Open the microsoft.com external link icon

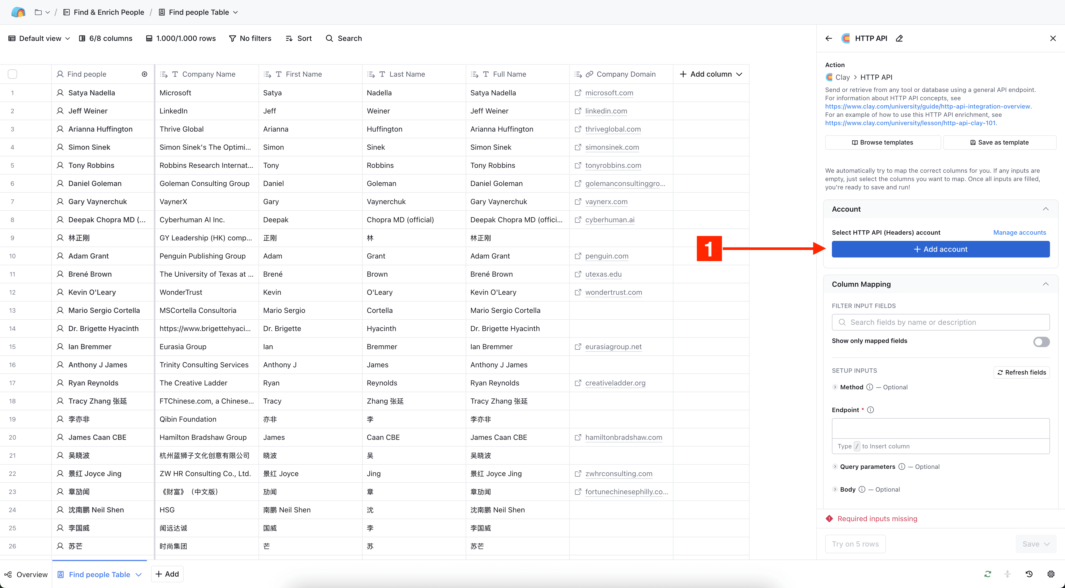tap(578, 93)
